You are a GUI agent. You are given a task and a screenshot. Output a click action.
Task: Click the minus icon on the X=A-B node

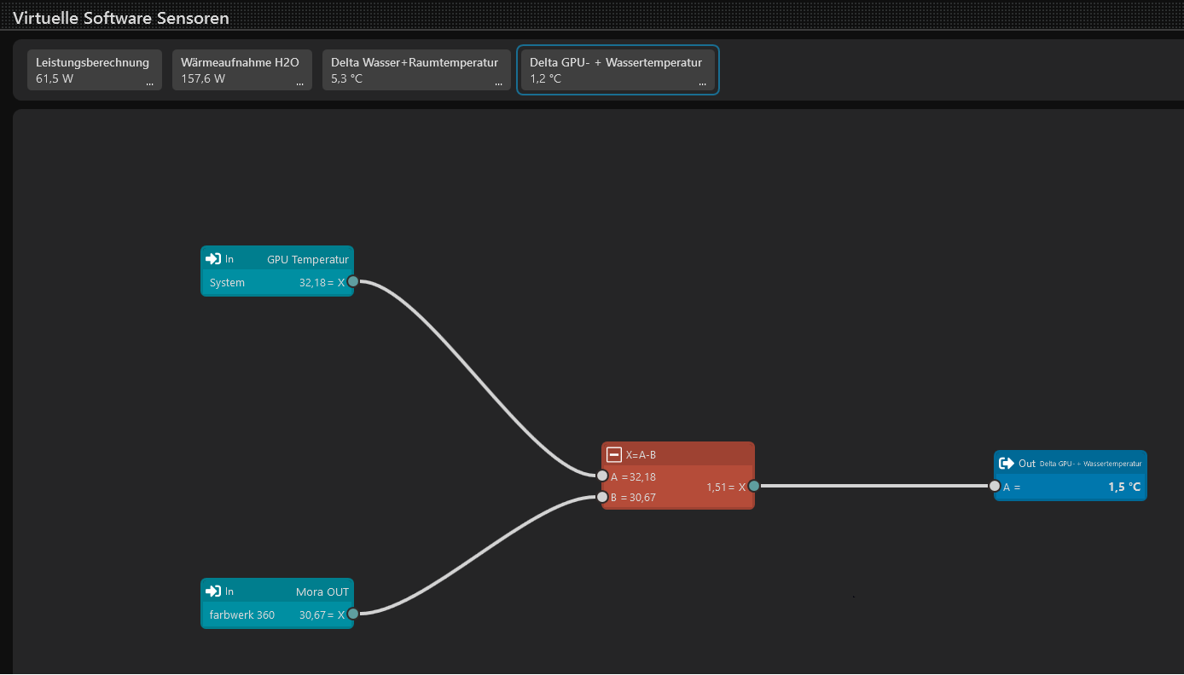pos(614,454)
